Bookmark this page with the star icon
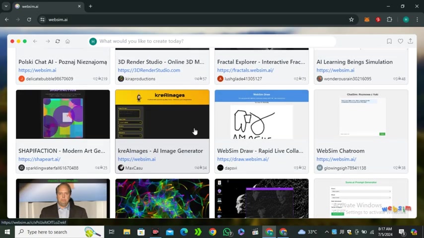 [x=351, y=19]
